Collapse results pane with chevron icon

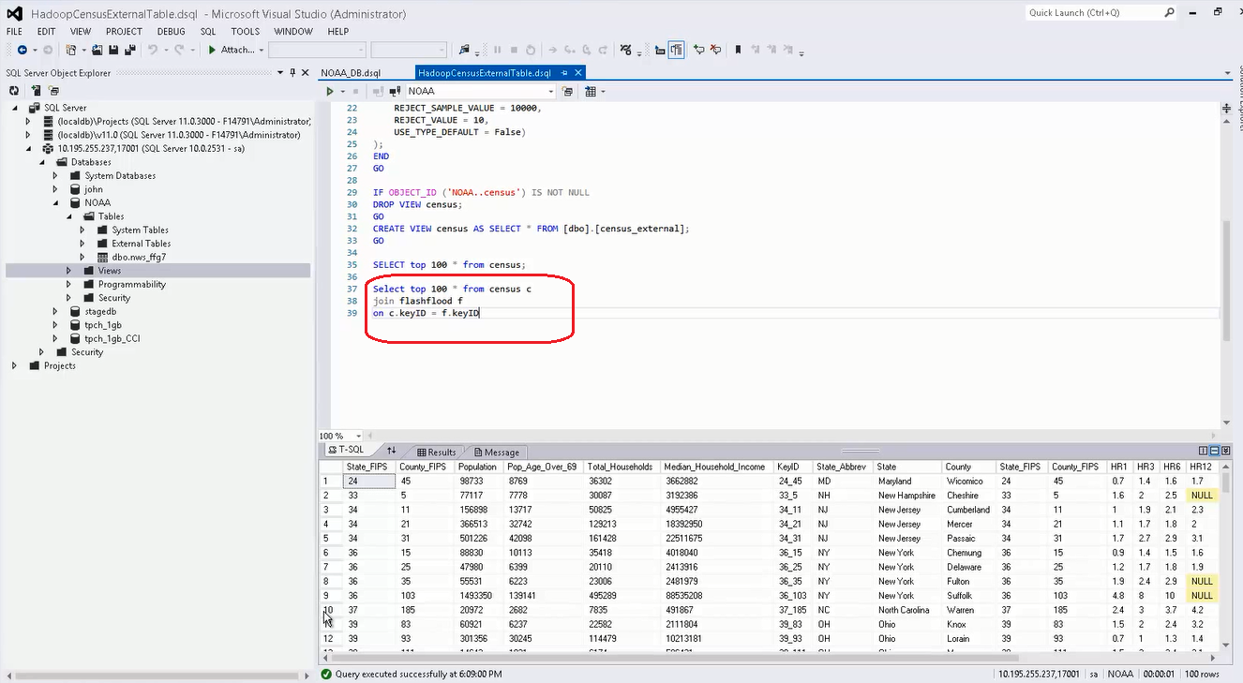[1224, 451]
